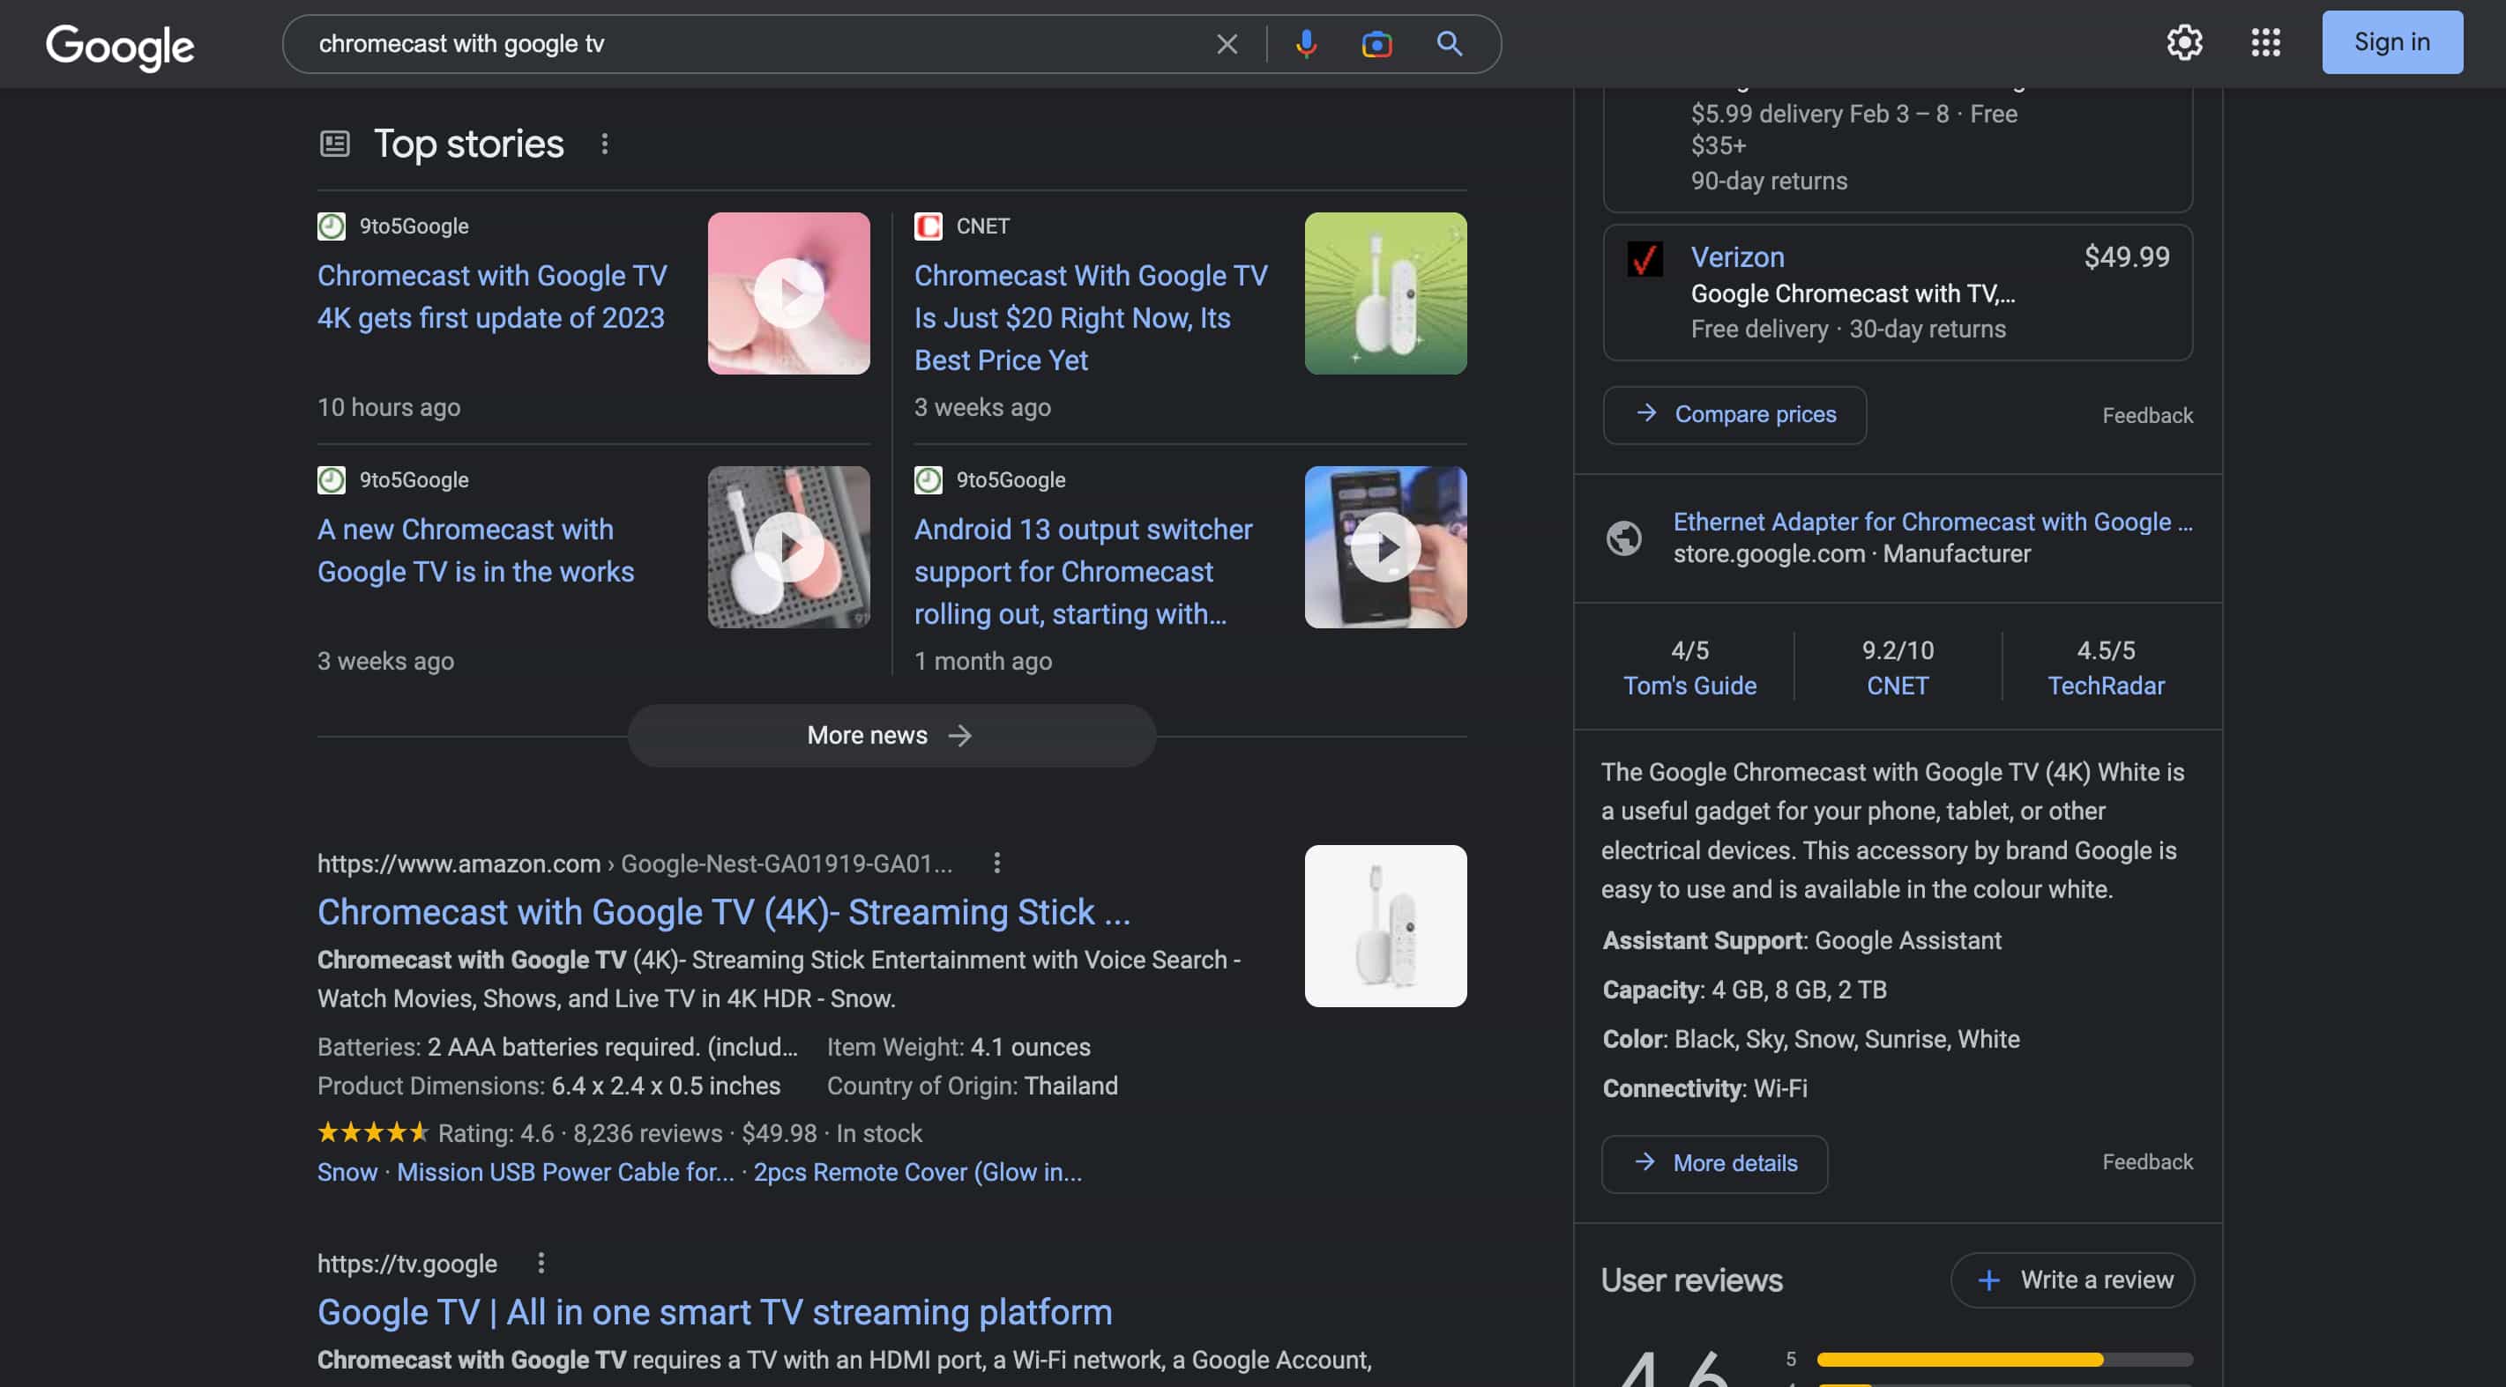
Task: Click the Compare prices button
Action: [x=1734, y=415]
